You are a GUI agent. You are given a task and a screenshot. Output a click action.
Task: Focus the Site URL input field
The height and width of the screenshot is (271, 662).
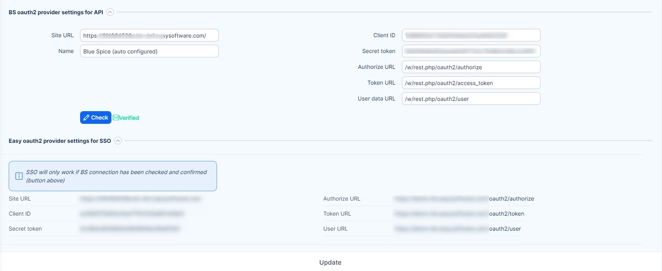pyautogui.click(x=149, y=36)
